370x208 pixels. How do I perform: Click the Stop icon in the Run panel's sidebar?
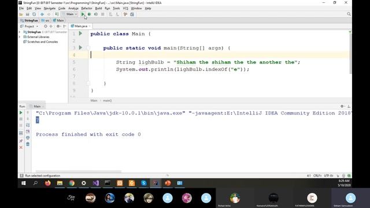[x=21, y=119]
